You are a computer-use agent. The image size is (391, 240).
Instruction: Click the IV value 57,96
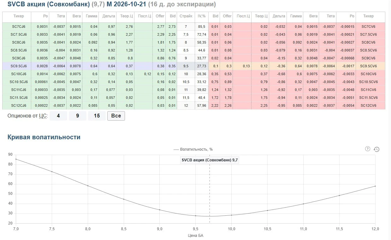click(x=202, y=105)
